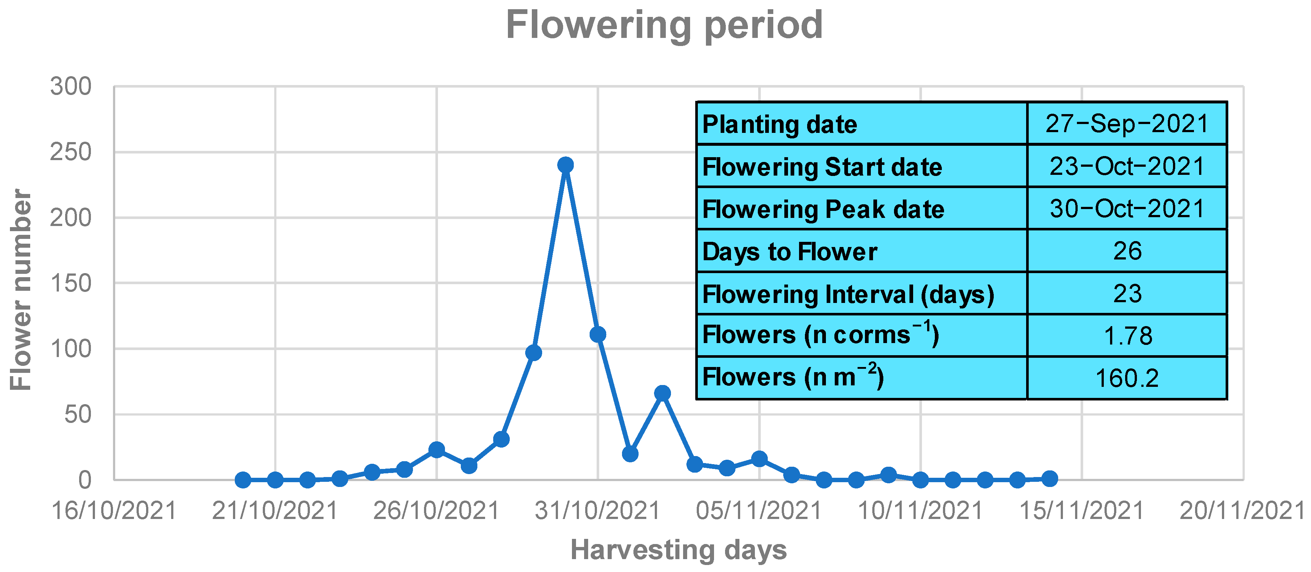Click the 16/10/2021 x-axis date label

click(113, 511)
